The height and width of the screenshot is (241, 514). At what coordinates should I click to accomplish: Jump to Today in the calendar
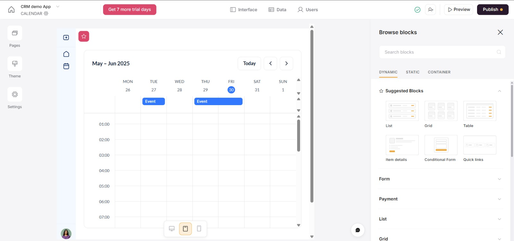(249, 63)
